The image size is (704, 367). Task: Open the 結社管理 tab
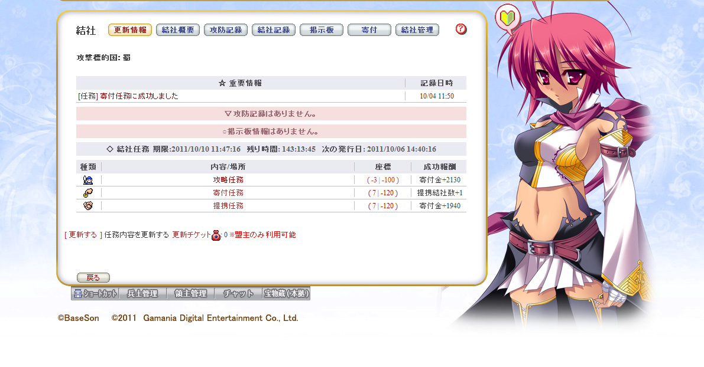click(417, 30)
